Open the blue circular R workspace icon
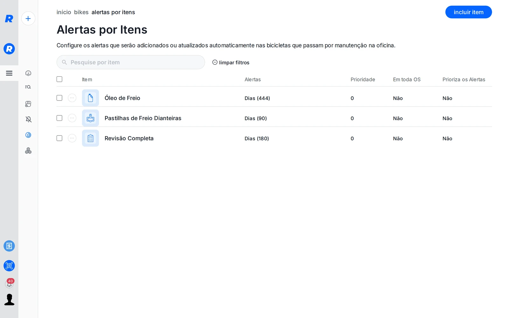 coord(9,49)
